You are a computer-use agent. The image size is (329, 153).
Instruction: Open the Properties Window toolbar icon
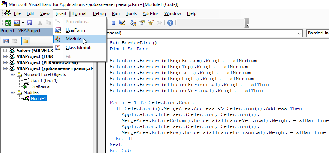(142, 23)
